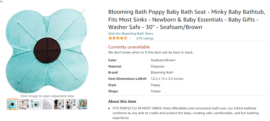Visit the Blooming Bath Store link

pos(131,33)
